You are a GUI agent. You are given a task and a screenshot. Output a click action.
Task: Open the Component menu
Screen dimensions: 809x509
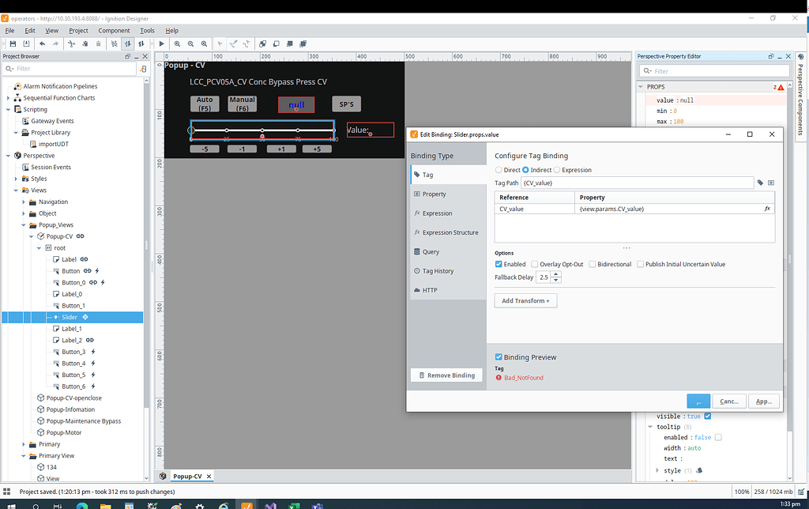[114, 31]
